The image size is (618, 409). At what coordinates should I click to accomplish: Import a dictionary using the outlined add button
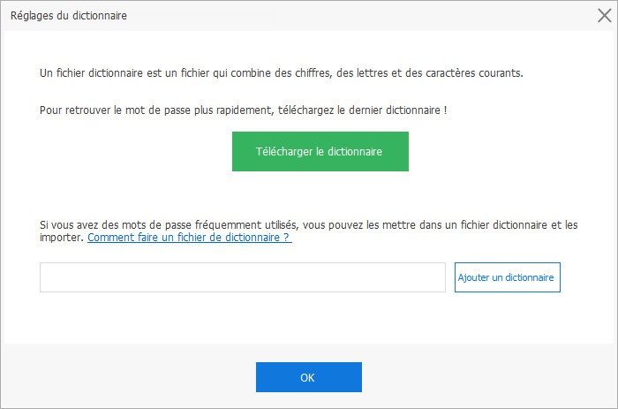pyautogui.click(x=507, y=277)
